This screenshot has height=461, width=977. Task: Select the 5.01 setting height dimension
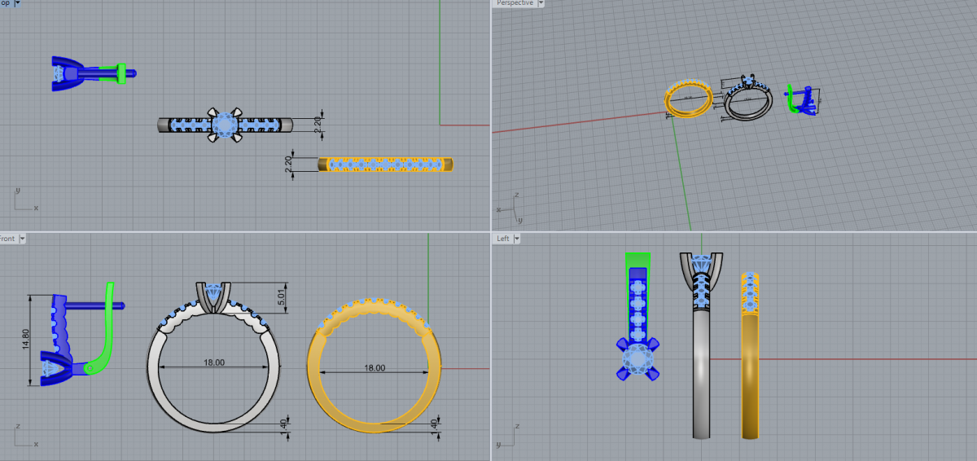click(280, 296)
